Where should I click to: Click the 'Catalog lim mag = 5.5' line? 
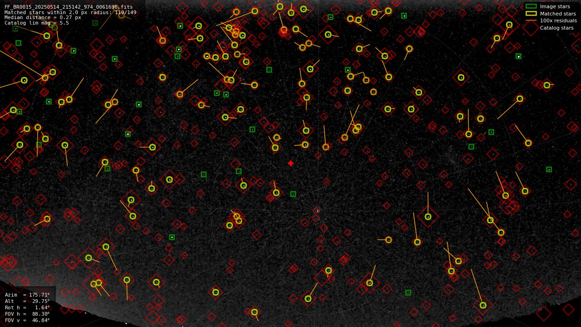click(37, 23)
